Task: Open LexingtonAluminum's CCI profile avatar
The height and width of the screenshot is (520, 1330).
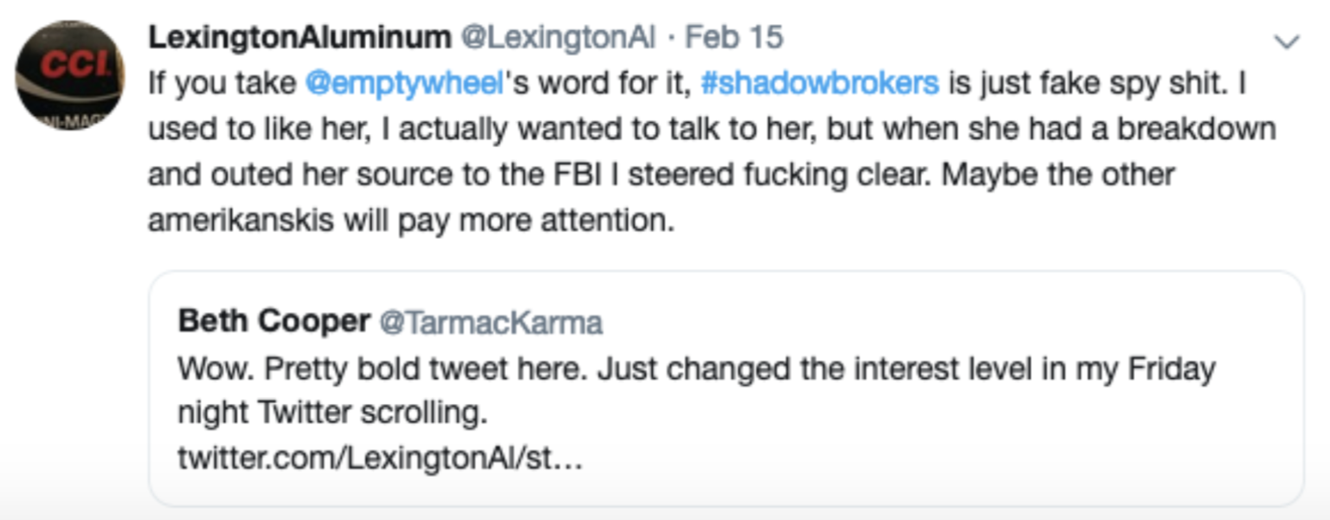Action: pyautogui.click(x=69, y=74)
